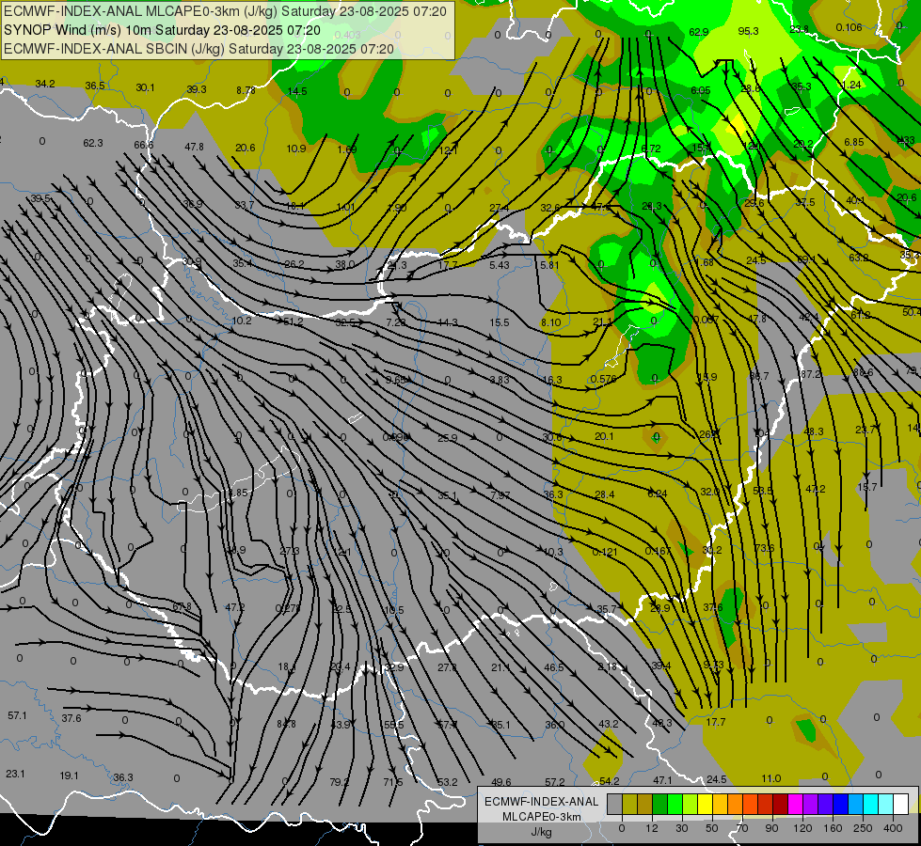Select the 32.6 map value

550,208
